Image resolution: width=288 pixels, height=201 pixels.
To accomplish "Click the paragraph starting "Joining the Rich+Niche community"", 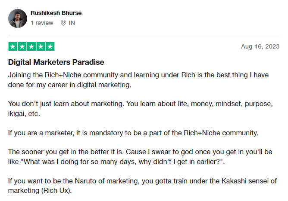I will point(138,75).
